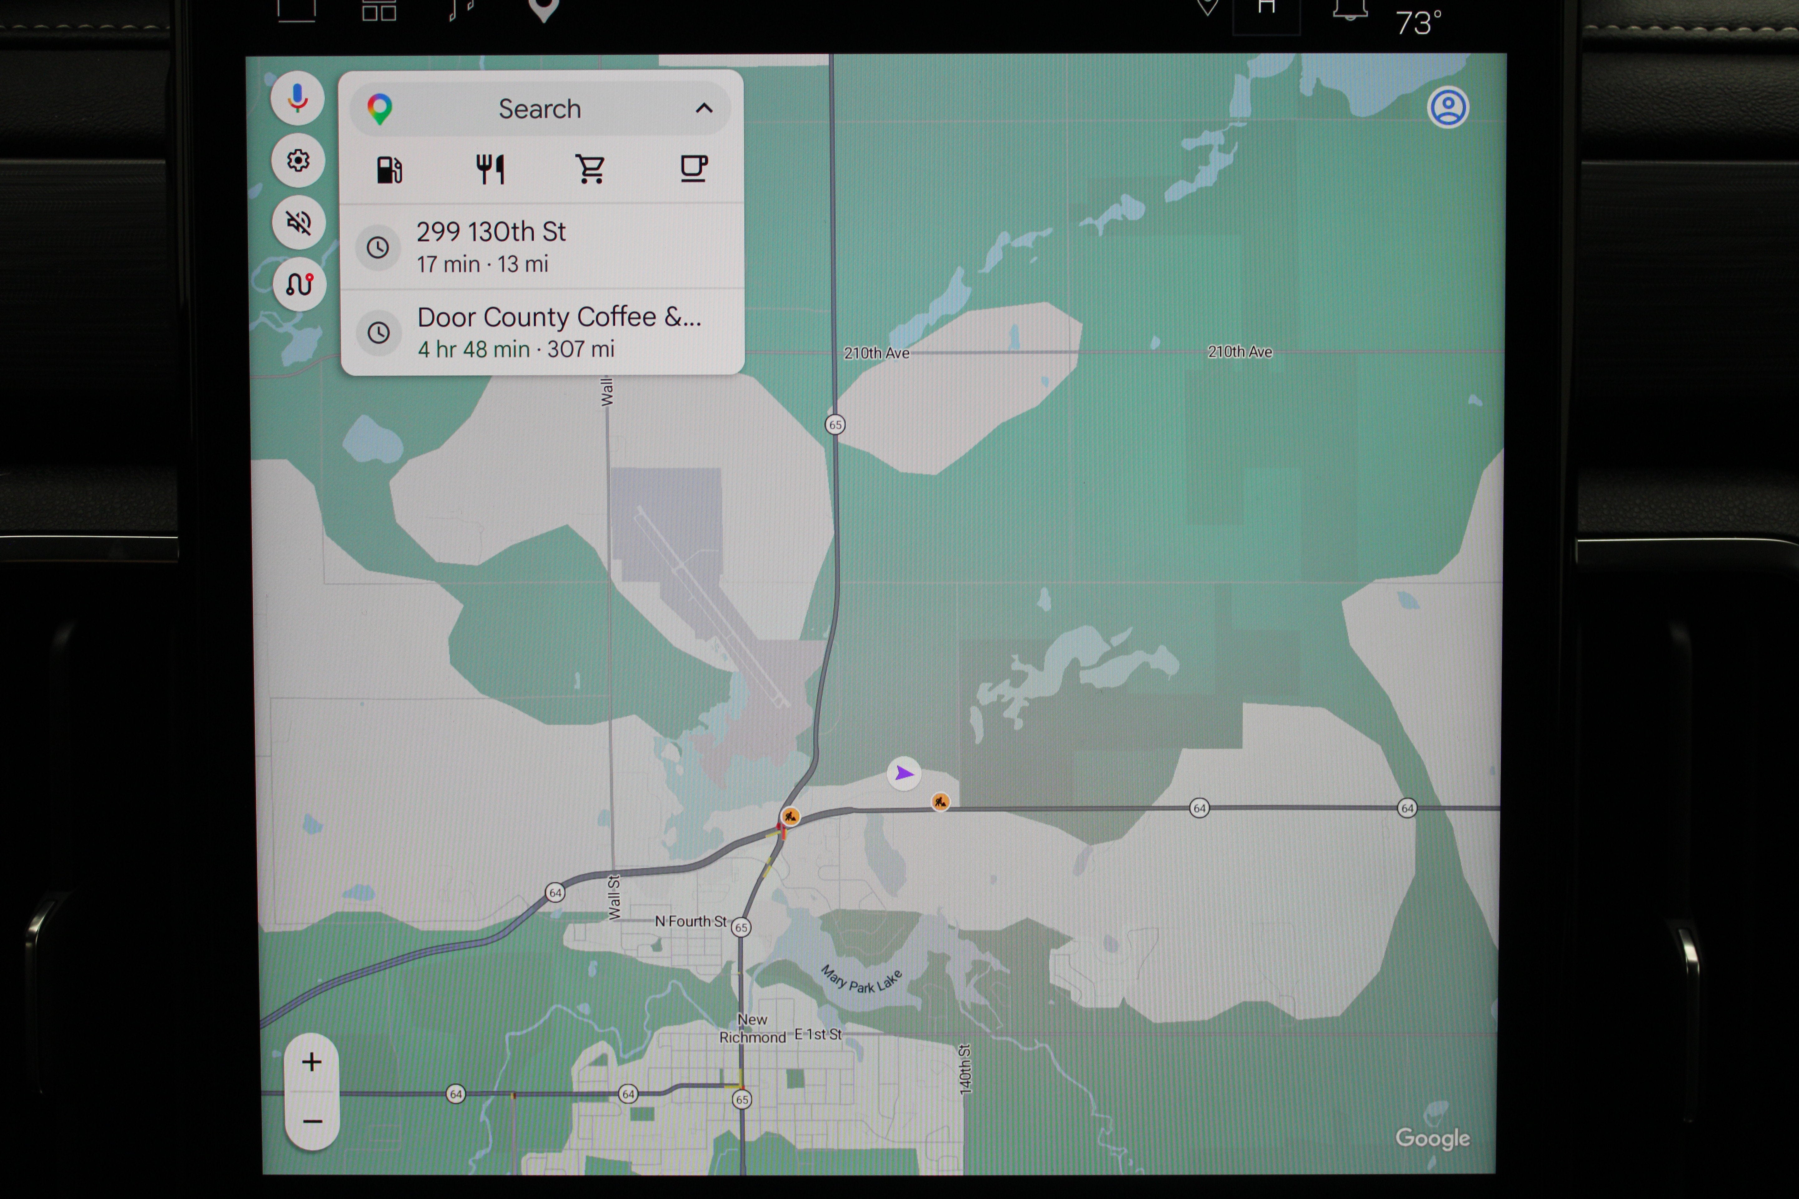
Task: Tap construction marker beside the vehicle arrow
Action: pyautogui.click(x=940, y=802)
